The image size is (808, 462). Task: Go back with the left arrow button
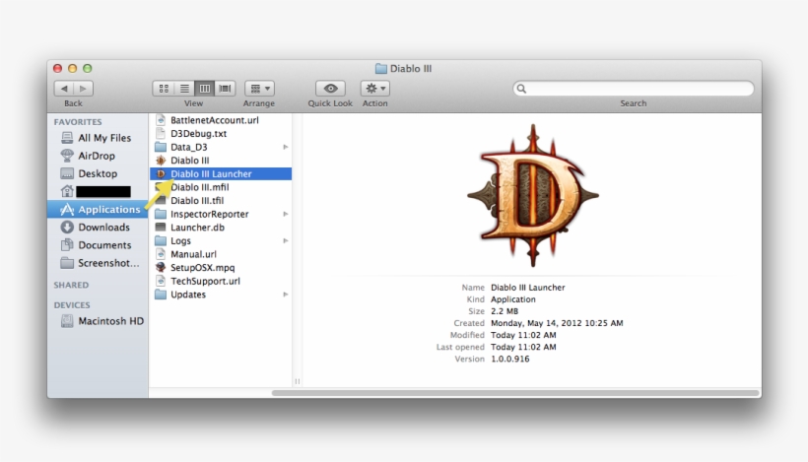click(x=64, y=89)
